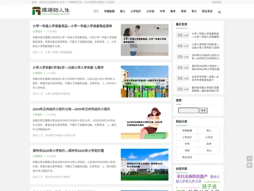Click the 搜索 button in sidebar
The height and width of the screenshot is (191, 254).
pyautogui.click(x=203, y=110)
